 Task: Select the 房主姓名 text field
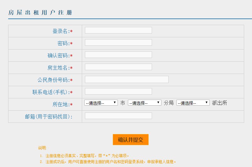(118, 67)
